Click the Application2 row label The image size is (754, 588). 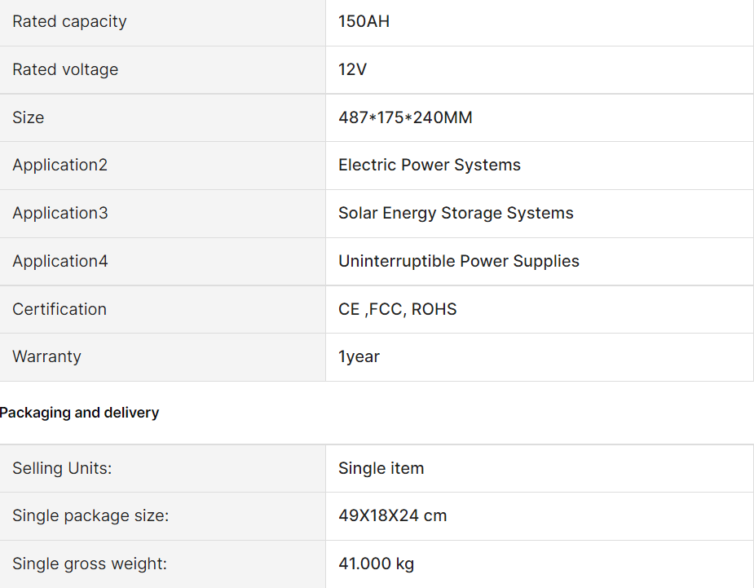coord(60,166)
